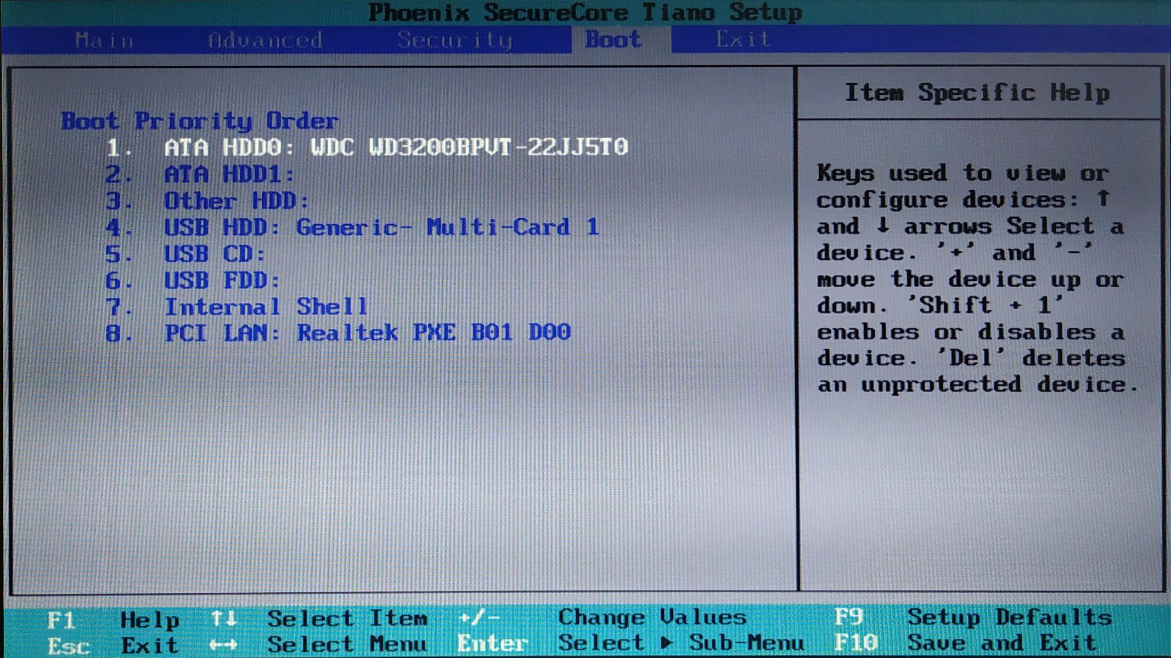
Task: Select USB HDD Generic Multi-Card entry
Action: 352,227
